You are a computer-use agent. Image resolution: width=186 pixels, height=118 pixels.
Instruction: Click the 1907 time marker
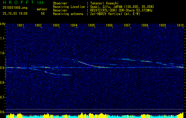coord(127,25)
